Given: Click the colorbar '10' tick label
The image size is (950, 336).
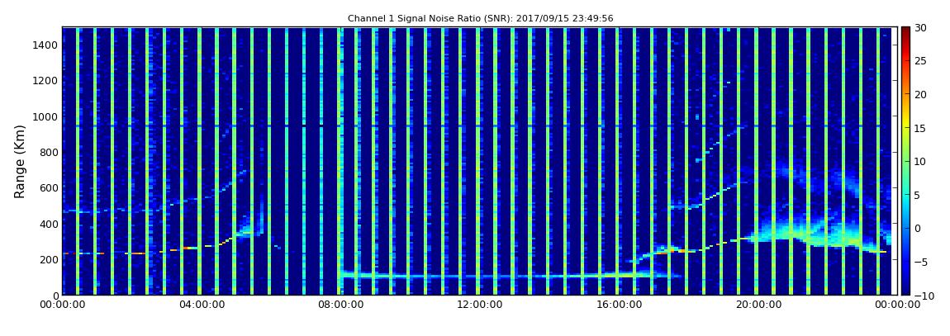Looking at the screenshot, I should coord(921,161).
